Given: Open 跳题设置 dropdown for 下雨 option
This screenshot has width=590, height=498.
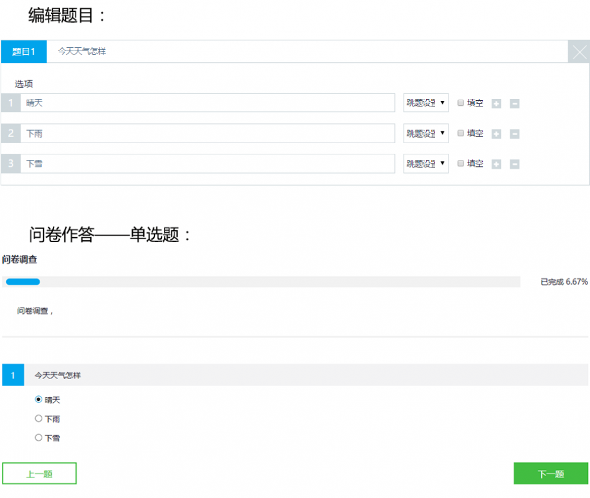Looking at the screenshot, I should pos(426,133).
